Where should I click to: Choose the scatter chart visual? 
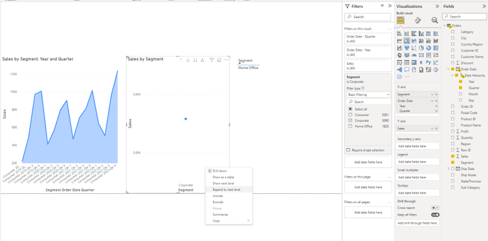(x=414, y=48)
